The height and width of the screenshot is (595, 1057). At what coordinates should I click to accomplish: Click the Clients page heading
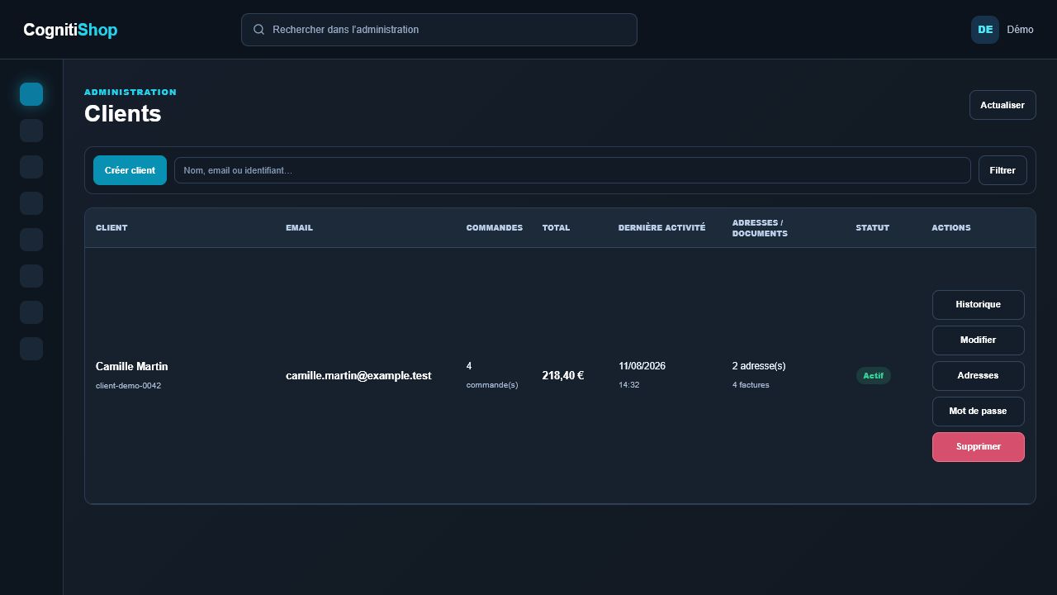pos(122,114)
